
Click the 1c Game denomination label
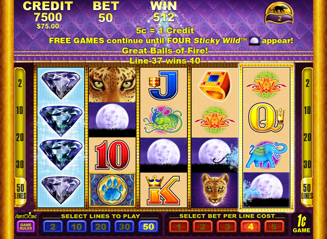pyautogui.click(x=301, y=224)
